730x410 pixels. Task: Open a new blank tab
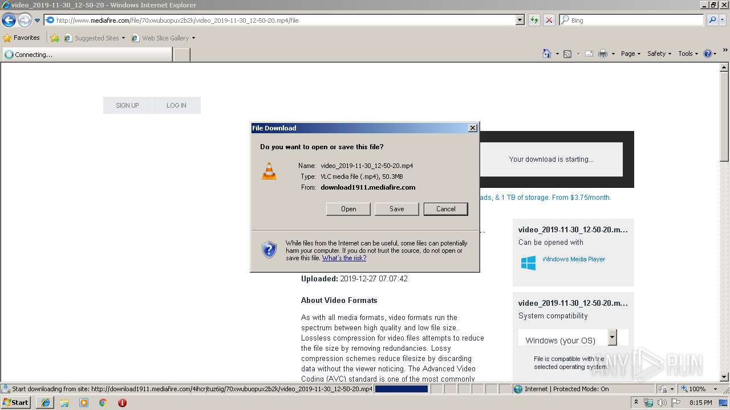(181, 55)
